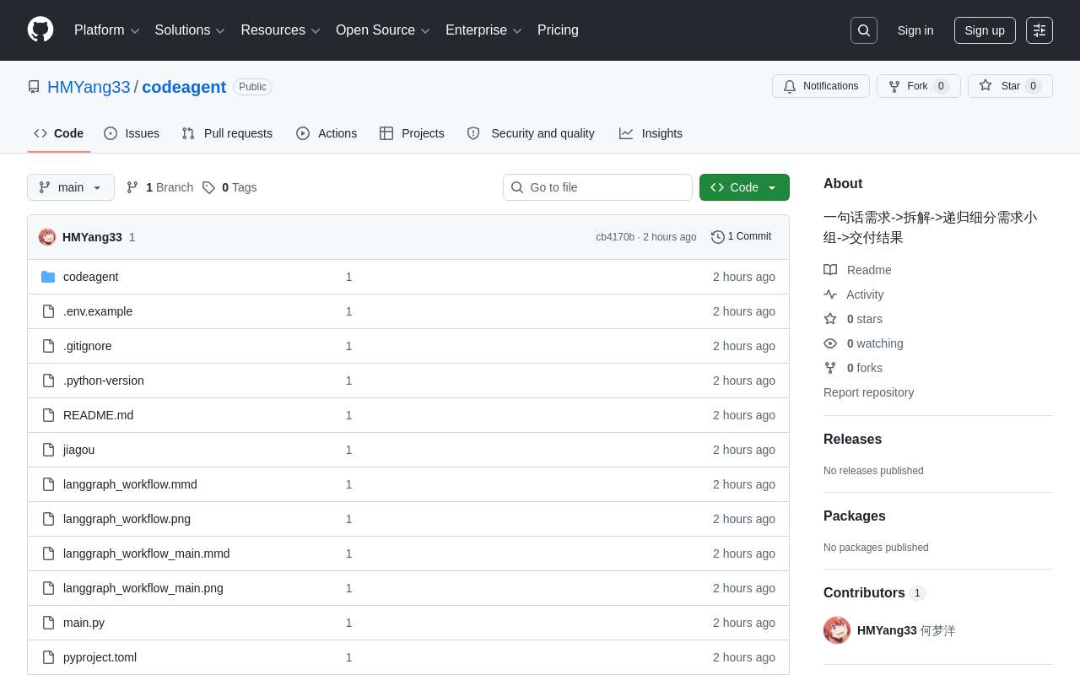Click the fork icon beside 0 forks

point(830,368)
